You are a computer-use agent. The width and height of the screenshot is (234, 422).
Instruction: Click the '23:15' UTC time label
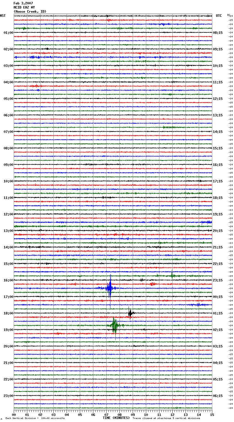pyautogui.click(x=218, y=280)
